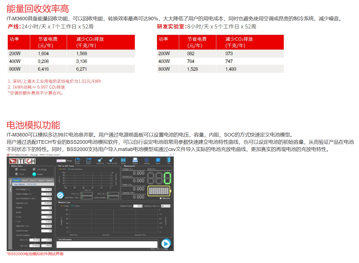Screen dimensions: 359x263
Task: Open the Sampling Time dropdown
Action: coord(166,206)
